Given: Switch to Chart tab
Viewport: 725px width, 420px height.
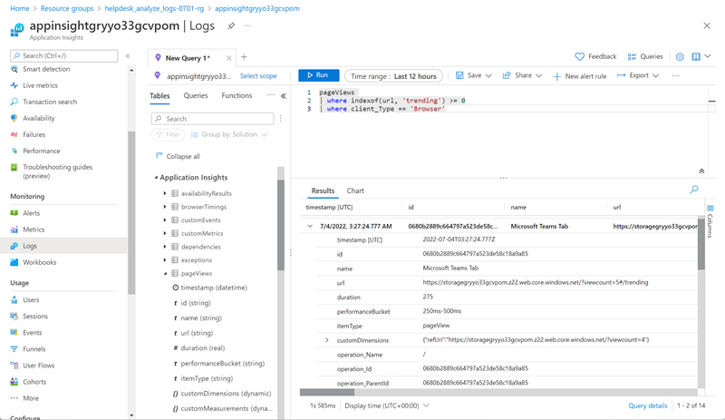Looking at the screenshot, I should (355, 190).
